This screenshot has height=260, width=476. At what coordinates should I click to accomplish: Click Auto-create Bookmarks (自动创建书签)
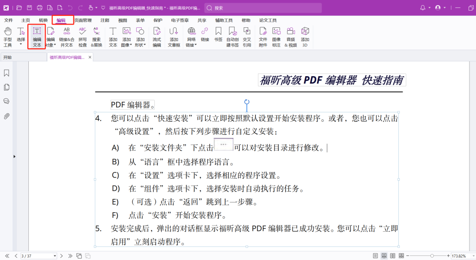[x=232, y=37]
